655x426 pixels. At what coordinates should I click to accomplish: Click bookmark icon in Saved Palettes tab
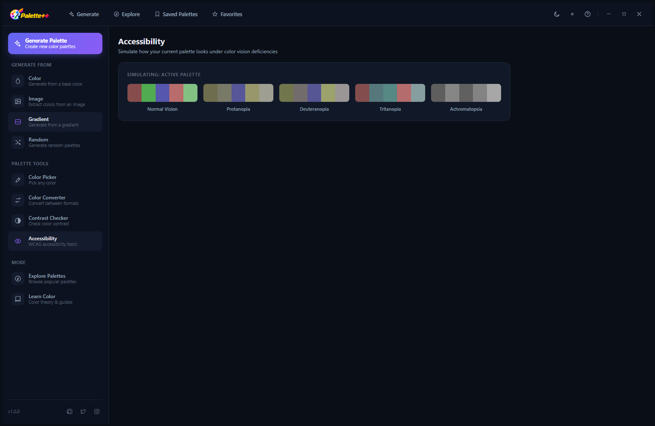tap(157, 14)
